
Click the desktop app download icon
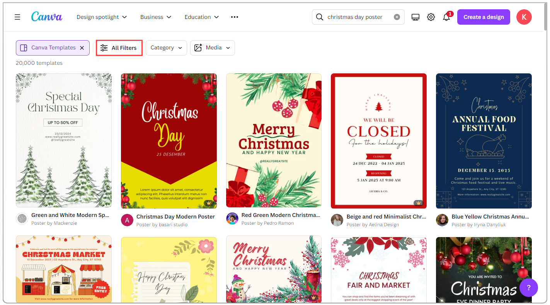coord(415,17)
